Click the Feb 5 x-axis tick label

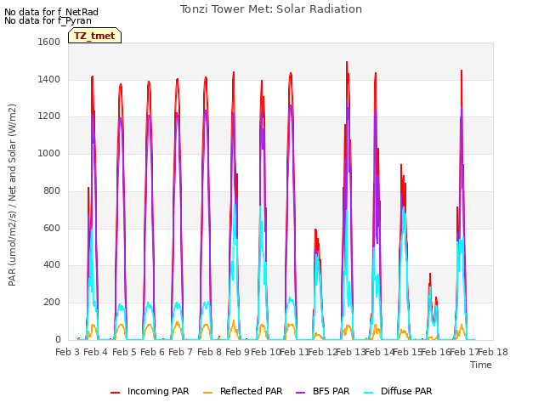point(124,352)
